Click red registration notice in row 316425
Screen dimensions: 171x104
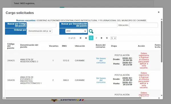click(144, 60)
